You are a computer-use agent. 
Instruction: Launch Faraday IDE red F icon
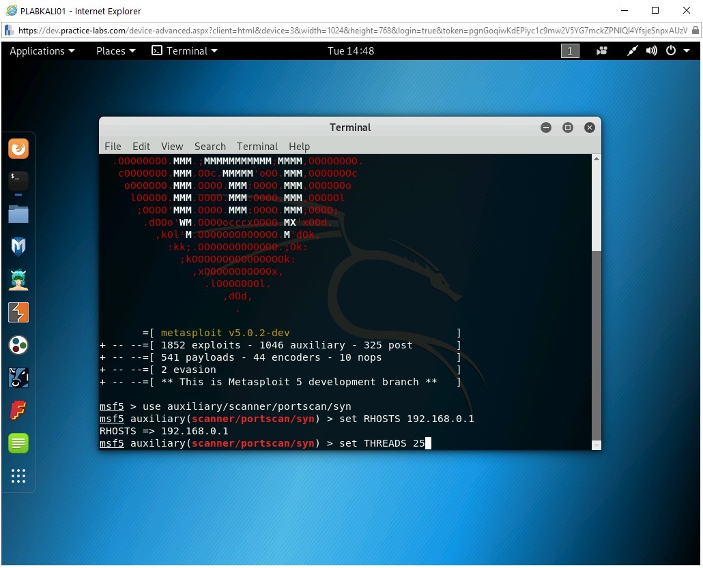(18, 410)
